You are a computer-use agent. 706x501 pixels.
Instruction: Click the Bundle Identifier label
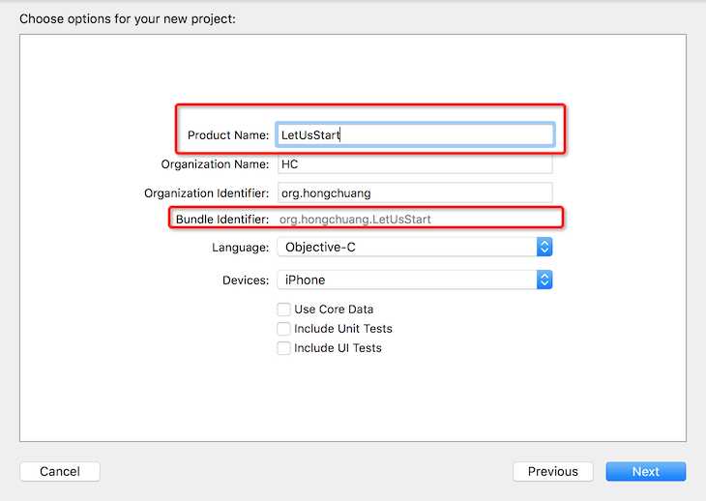point(222,220)
